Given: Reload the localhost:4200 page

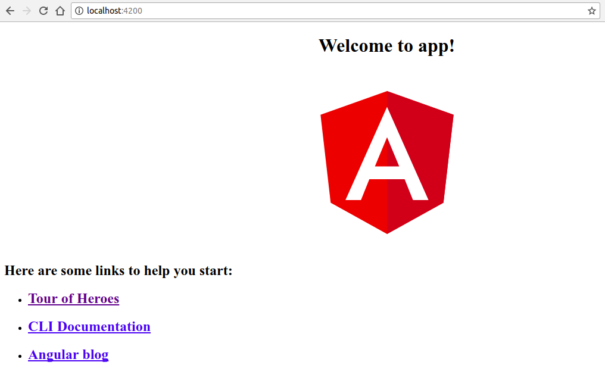Looking at the screenshot, I should (43, 10).
